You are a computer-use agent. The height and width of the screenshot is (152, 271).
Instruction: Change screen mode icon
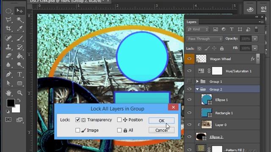pyautogui.click(x=19, y=119)
